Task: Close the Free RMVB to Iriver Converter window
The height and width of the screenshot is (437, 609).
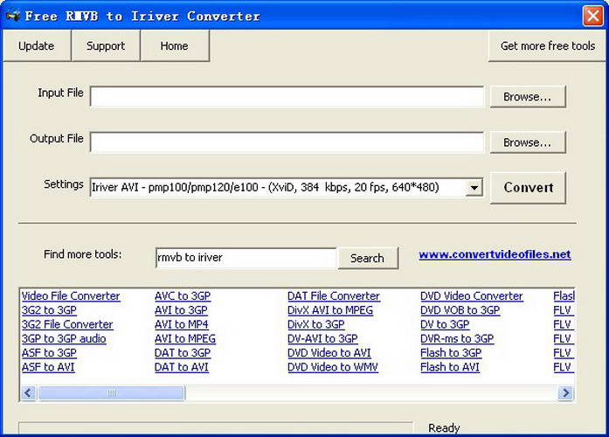Action: 592,16
